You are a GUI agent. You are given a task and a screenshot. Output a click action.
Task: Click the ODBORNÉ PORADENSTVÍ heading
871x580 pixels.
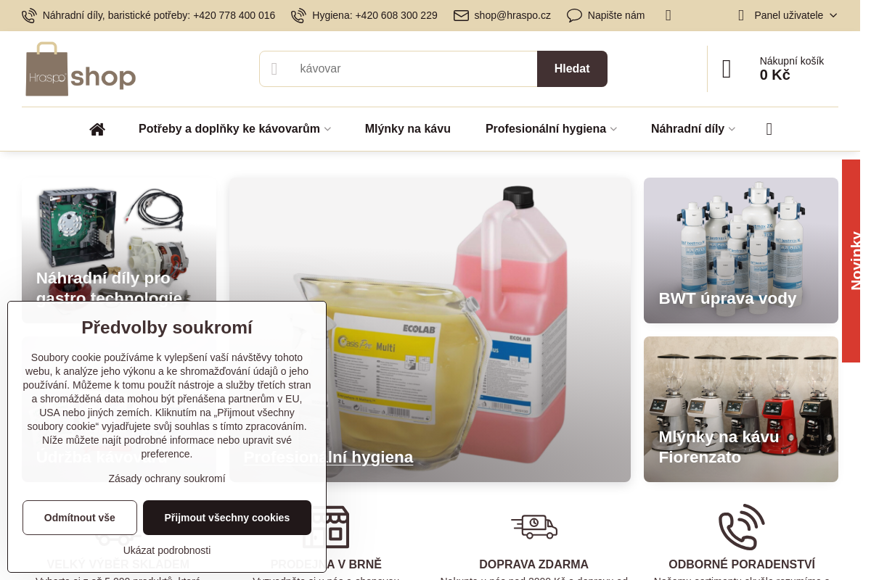click(x=742, y=564)
